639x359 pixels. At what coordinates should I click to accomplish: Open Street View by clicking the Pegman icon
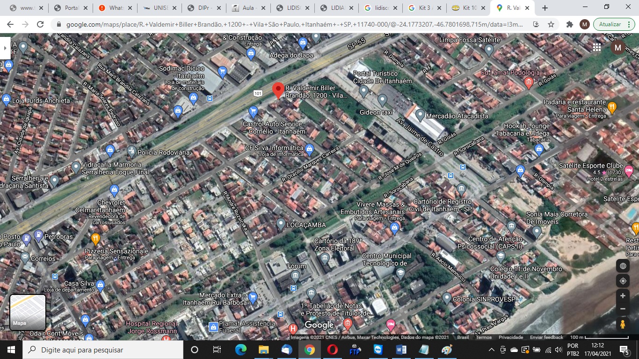click(x=623, y=323)
